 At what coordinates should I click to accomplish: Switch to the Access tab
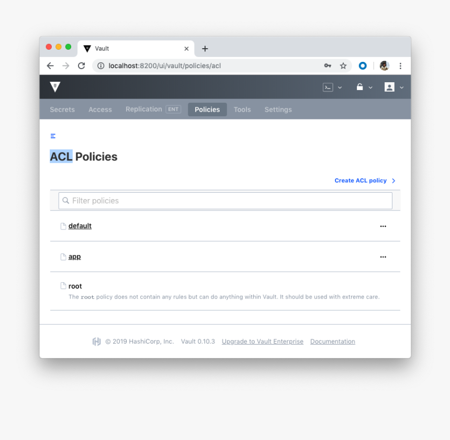[x=100, y=109]
